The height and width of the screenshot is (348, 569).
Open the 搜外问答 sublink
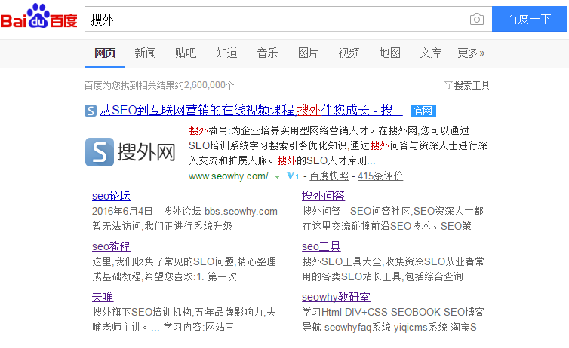(323, 196)
